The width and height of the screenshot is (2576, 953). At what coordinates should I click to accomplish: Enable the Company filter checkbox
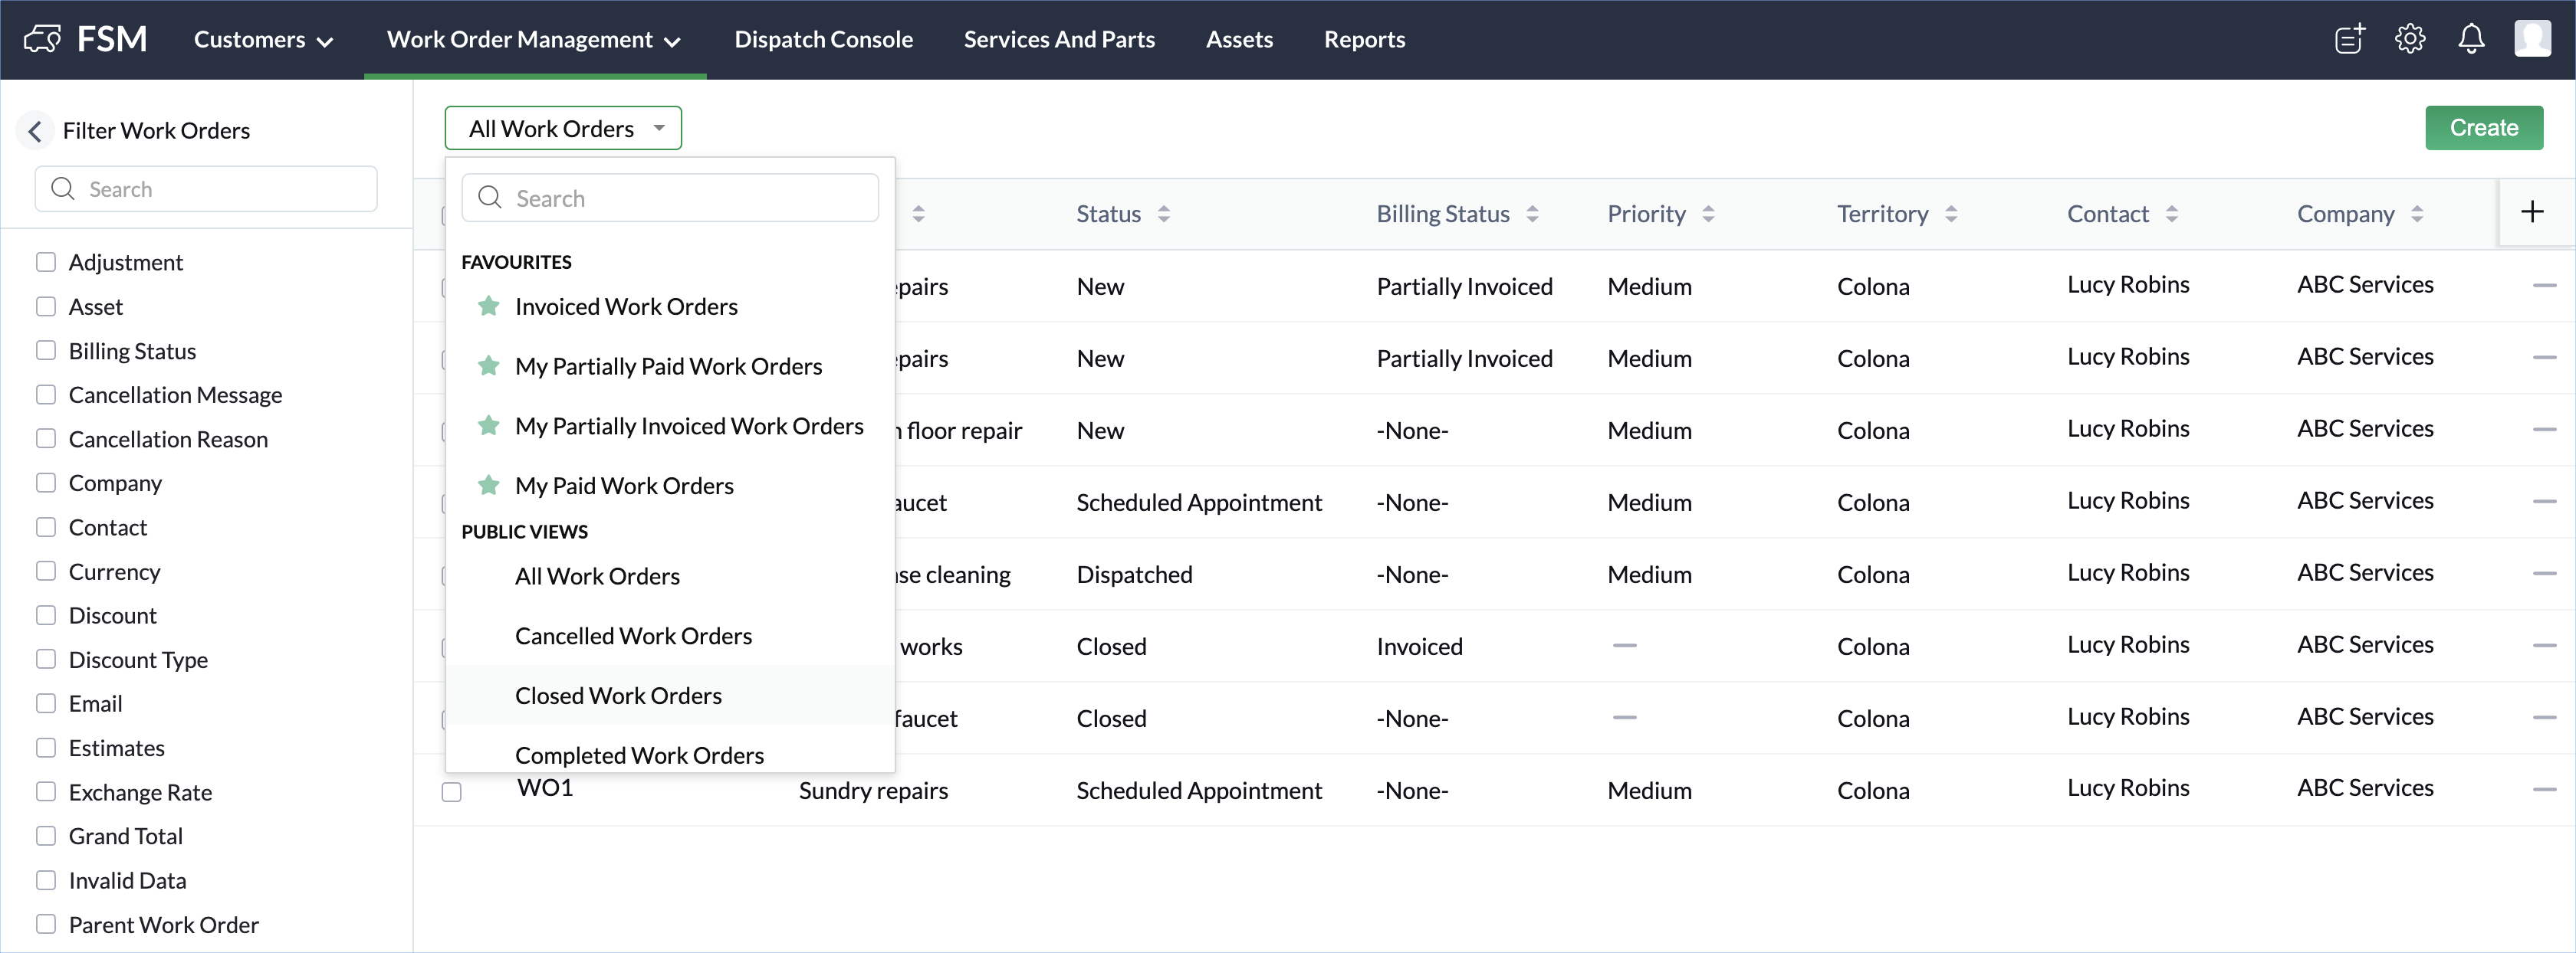[x=46, y=483]
